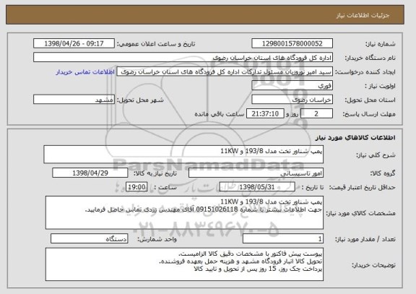Click the توضیحات خریدار label
The width and height of the screenshot is (416, 294).
pos(374,265)
